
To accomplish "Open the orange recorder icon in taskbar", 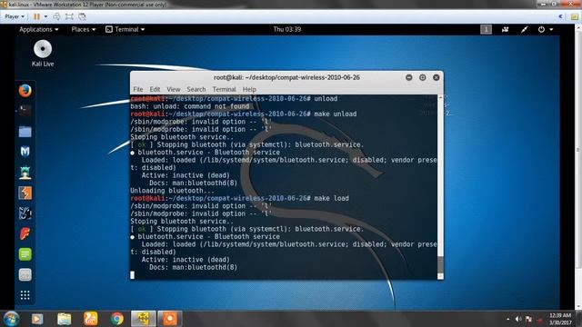I will tap(170, 319).
